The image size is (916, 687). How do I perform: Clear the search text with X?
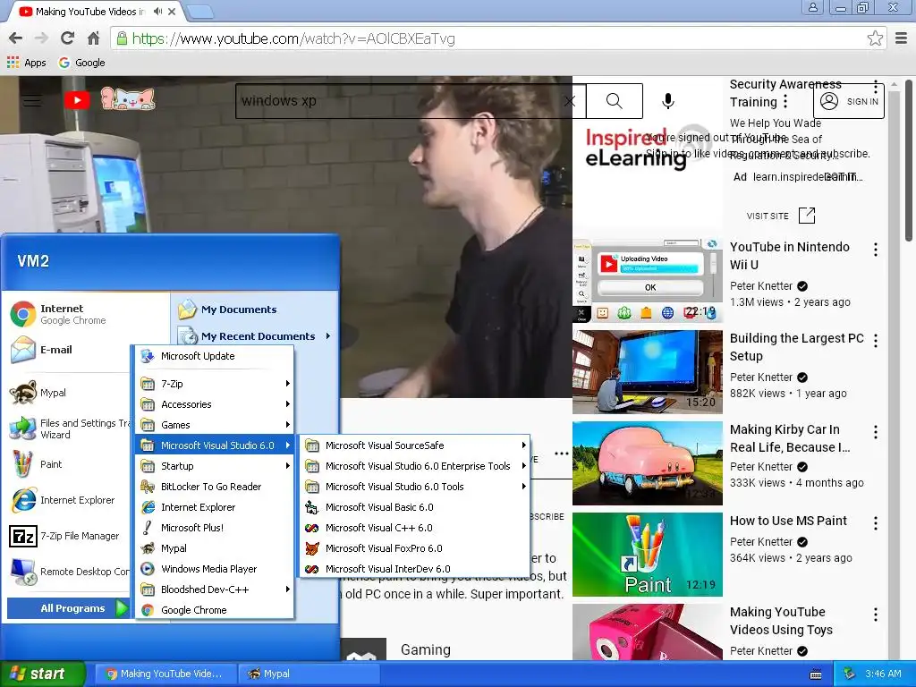[570, 101]
